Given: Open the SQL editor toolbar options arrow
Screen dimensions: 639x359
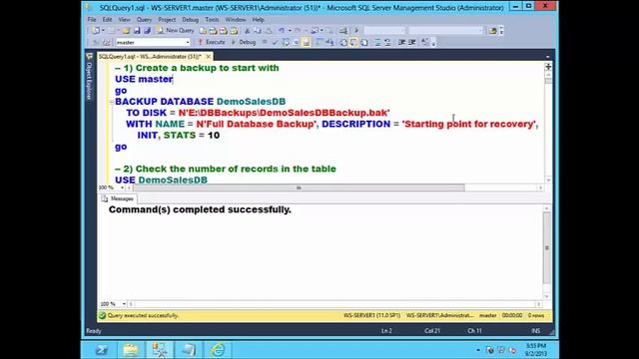Looking at the screenshot, I should point(433,42).
